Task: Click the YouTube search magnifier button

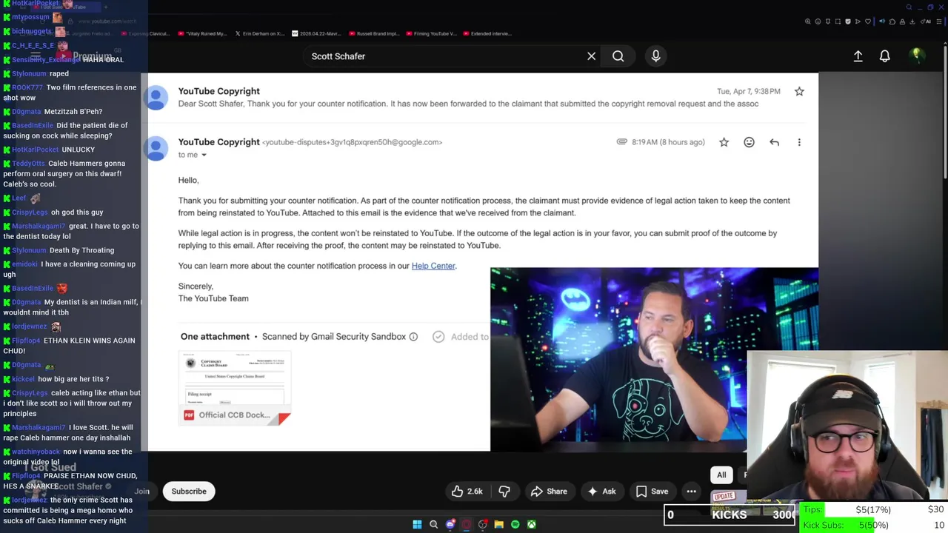Action: [618, 56]
